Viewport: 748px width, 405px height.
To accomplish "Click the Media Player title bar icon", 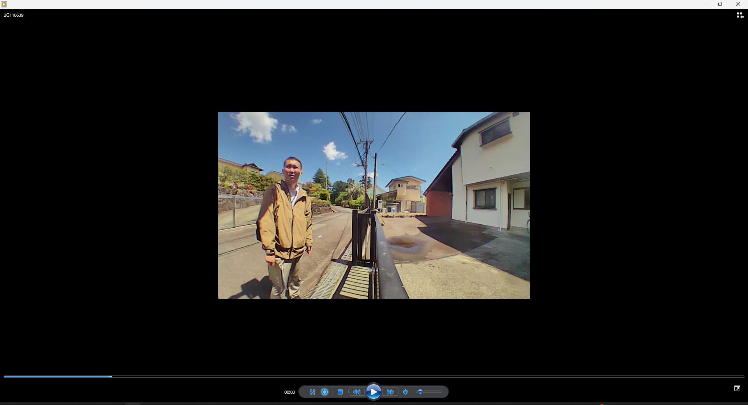I will (x=4, y=4).
